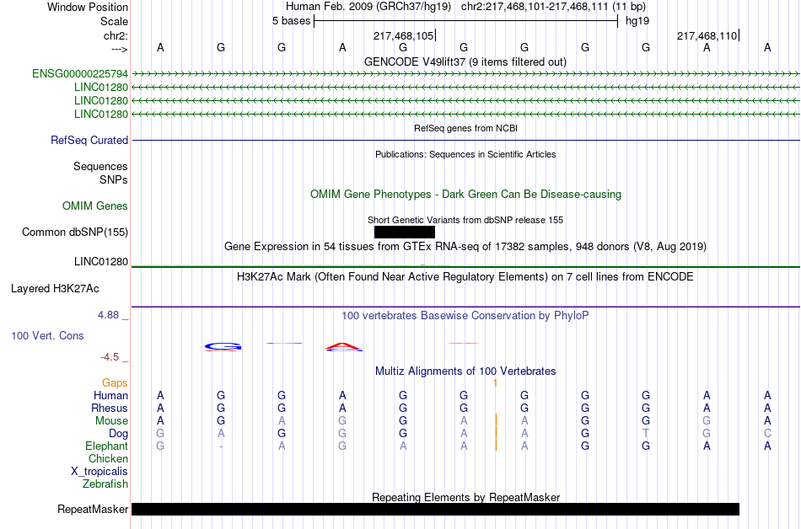Image resolution: width=801 pixels, height=529 pixels.
Task: Click the ---> strand direction arrow
Action: point(120,49)
